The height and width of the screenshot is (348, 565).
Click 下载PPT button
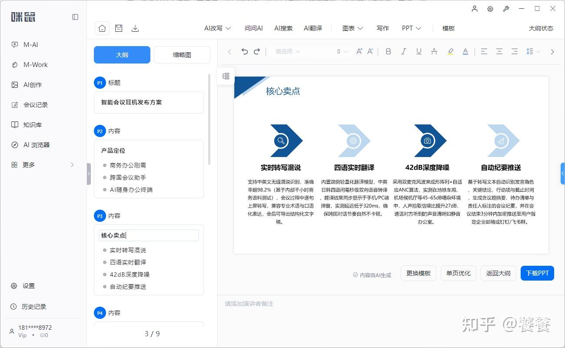(537, 273)
